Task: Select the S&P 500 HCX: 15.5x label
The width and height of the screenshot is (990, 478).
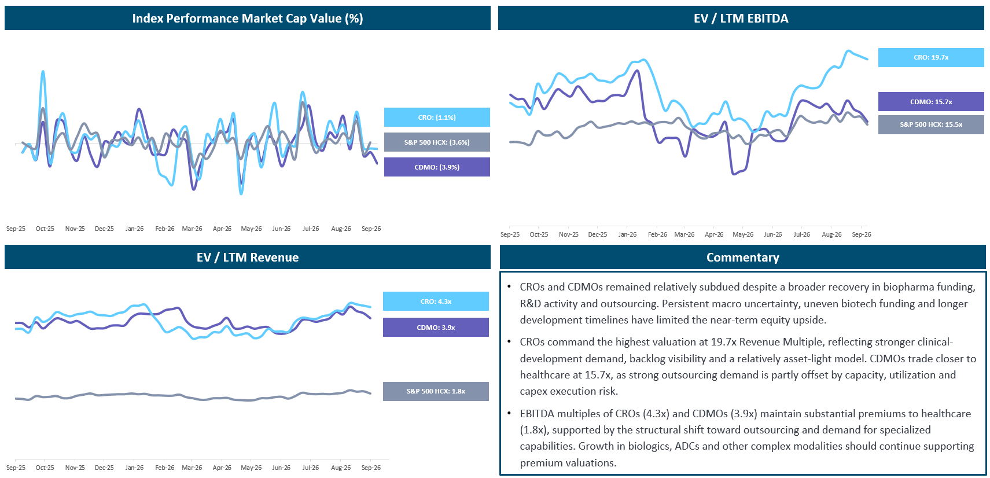Action: point(931,124)
